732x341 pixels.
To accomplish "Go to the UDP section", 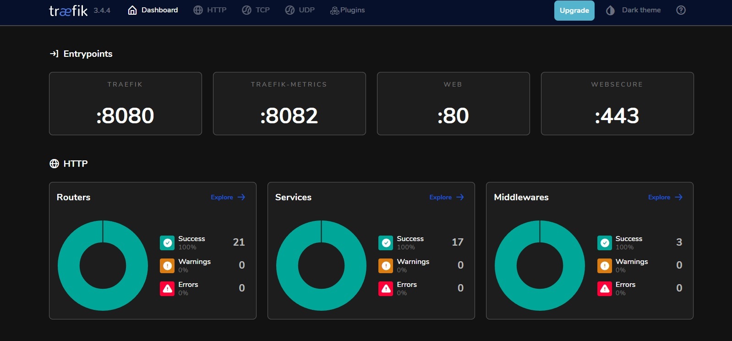I will tap(300, 10).
